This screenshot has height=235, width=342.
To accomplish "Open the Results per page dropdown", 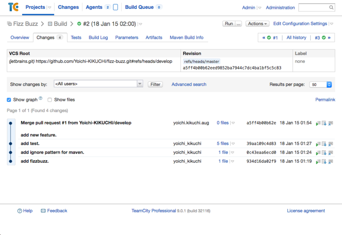I will pos(320,84).
